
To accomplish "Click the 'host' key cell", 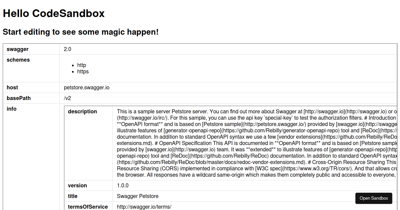I will [x=31, y=88].
